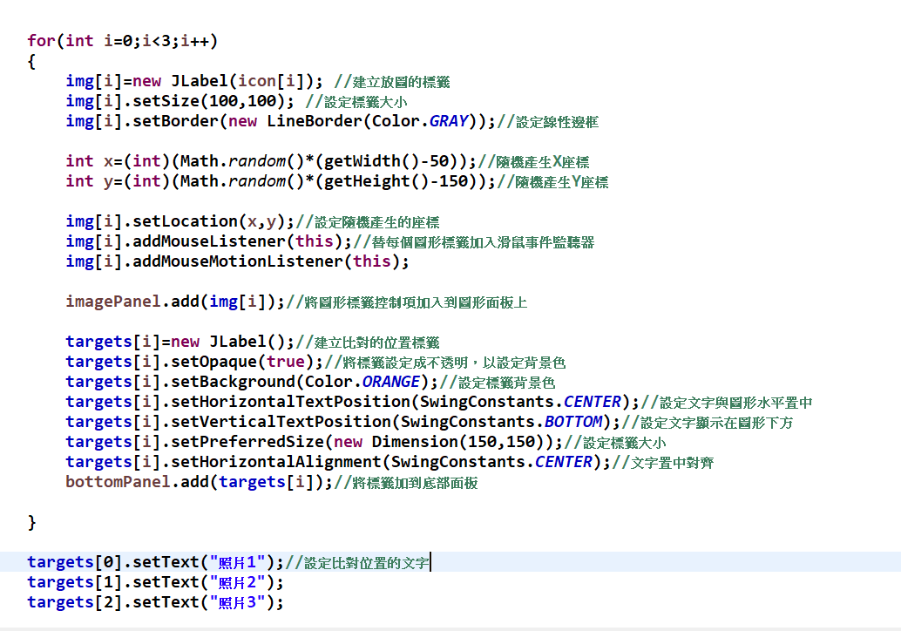Image resolution: width=901 pixels, height=631 pixels.
Task: Click the "照片2" string literal
Action: tap(241, 582)
